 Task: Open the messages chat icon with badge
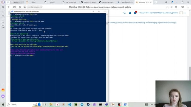(135, 12)
